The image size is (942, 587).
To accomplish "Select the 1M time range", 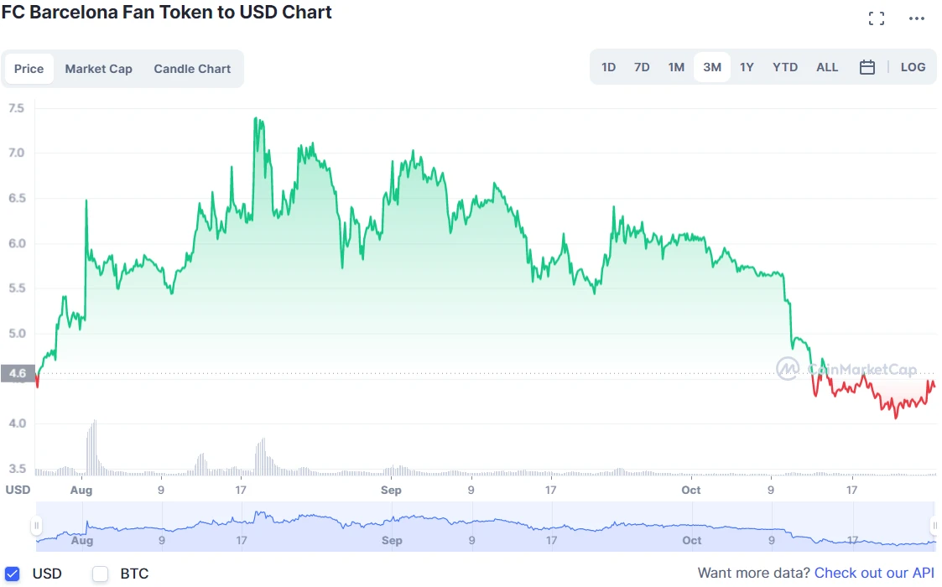I will click(676, 67).
